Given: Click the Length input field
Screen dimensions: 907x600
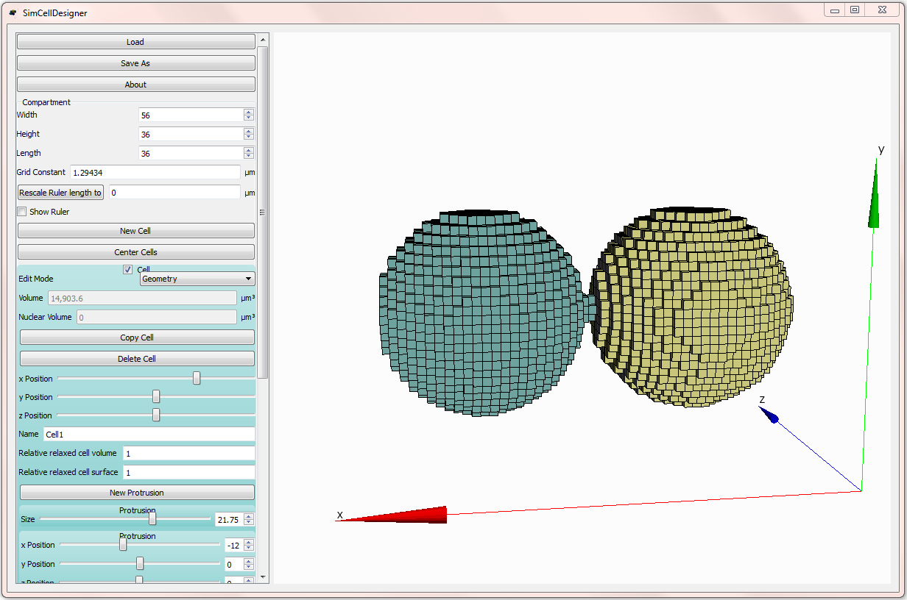Looking at the screenshot, I should tap(191, 153).
